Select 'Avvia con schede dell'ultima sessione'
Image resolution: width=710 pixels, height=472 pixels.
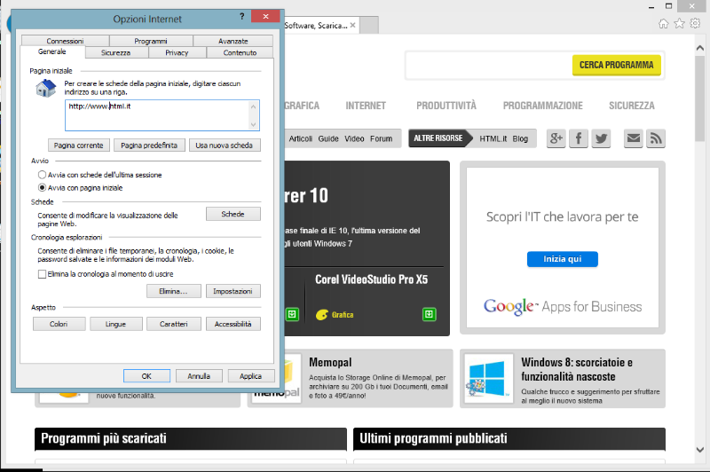(42, 175)
